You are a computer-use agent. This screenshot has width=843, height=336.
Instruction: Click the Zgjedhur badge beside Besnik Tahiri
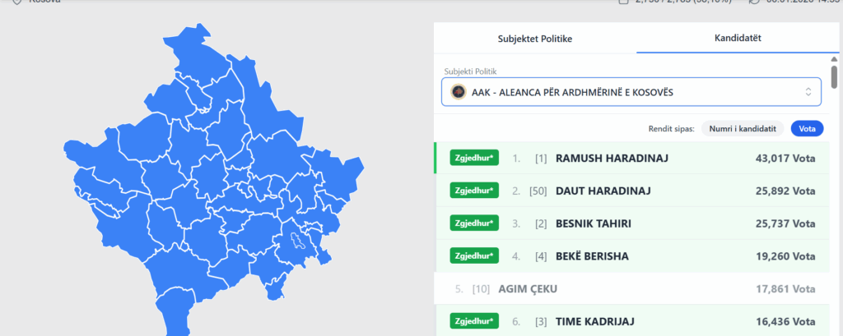[474, 223]
